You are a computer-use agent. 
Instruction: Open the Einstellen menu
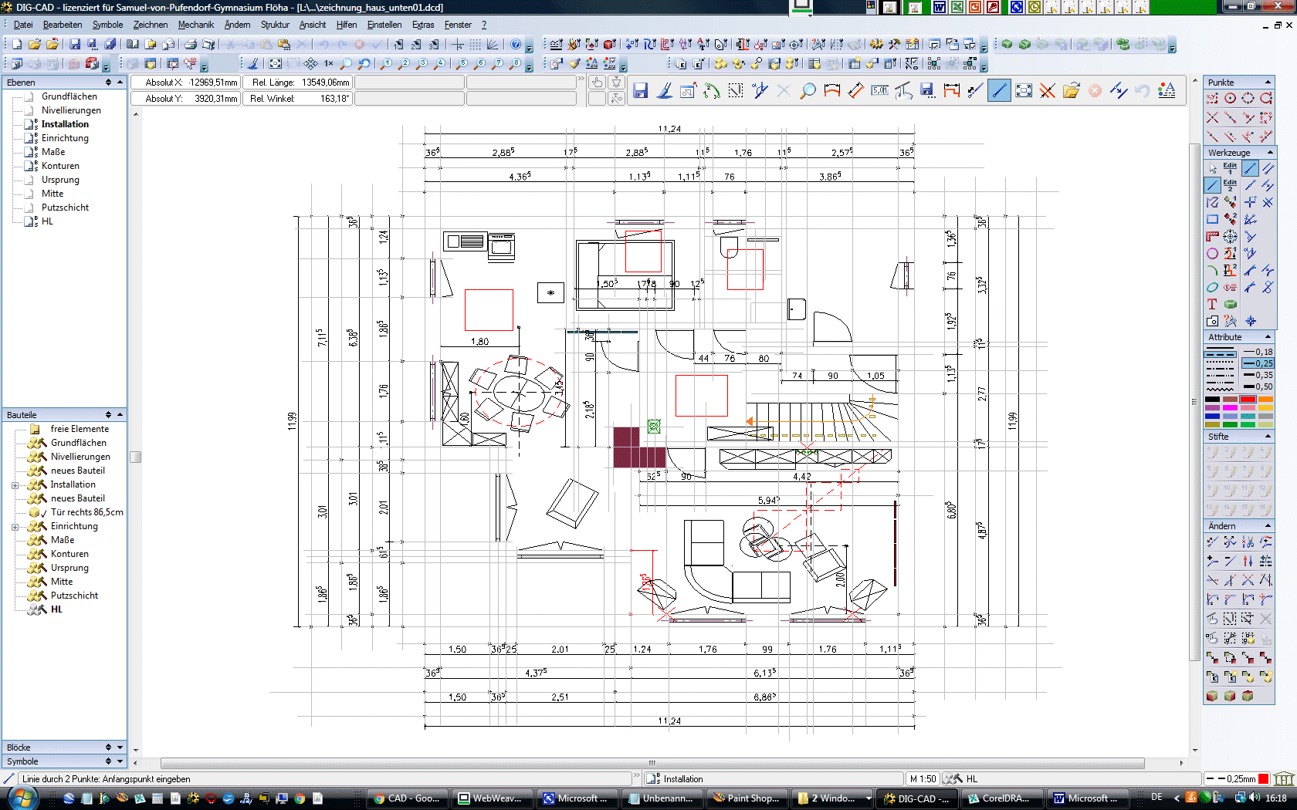[x=384, y=25]
